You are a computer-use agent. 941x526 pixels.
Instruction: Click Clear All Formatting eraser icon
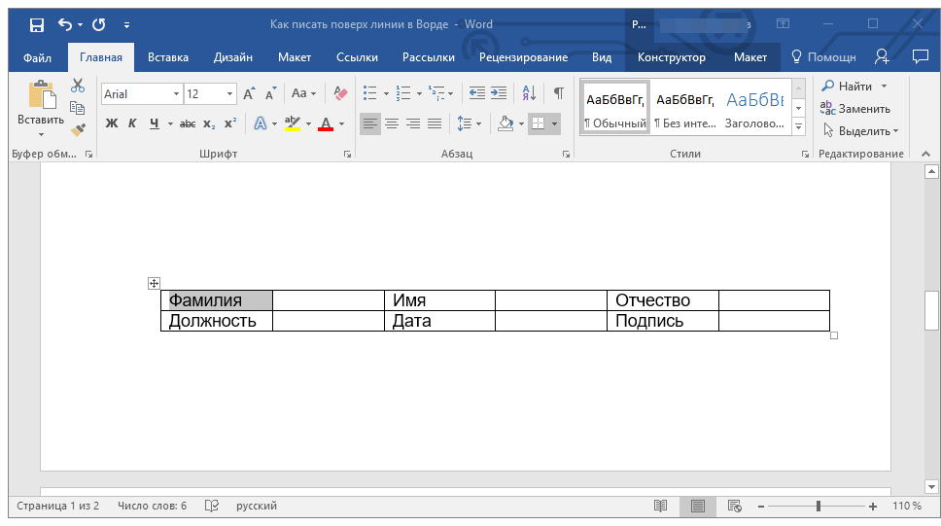pyautogui.click(x=340, y=93)
